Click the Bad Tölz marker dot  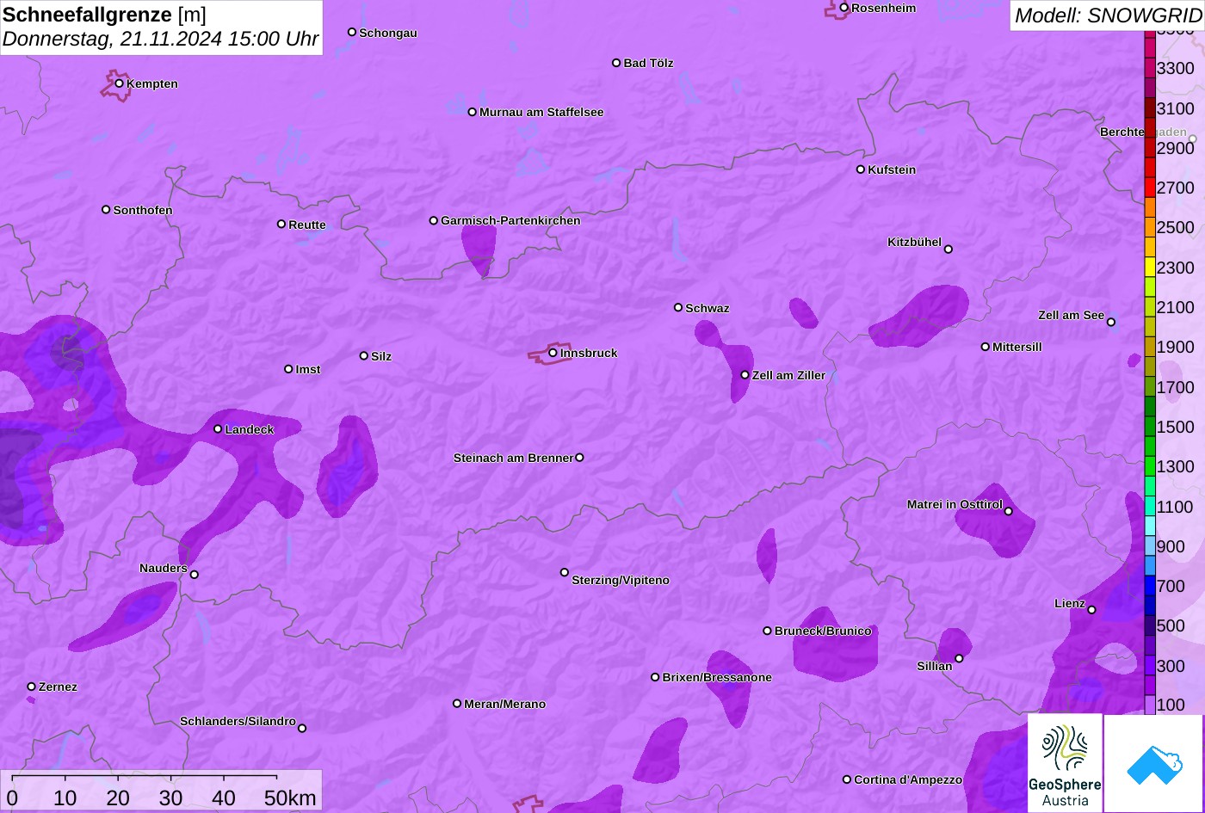point(616,63)
